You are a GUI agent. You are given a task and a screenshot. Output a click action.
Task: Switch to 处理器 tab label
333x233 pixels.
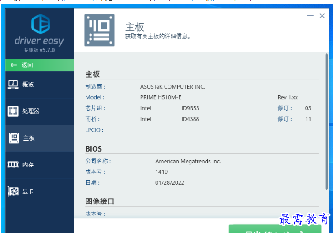31,111
